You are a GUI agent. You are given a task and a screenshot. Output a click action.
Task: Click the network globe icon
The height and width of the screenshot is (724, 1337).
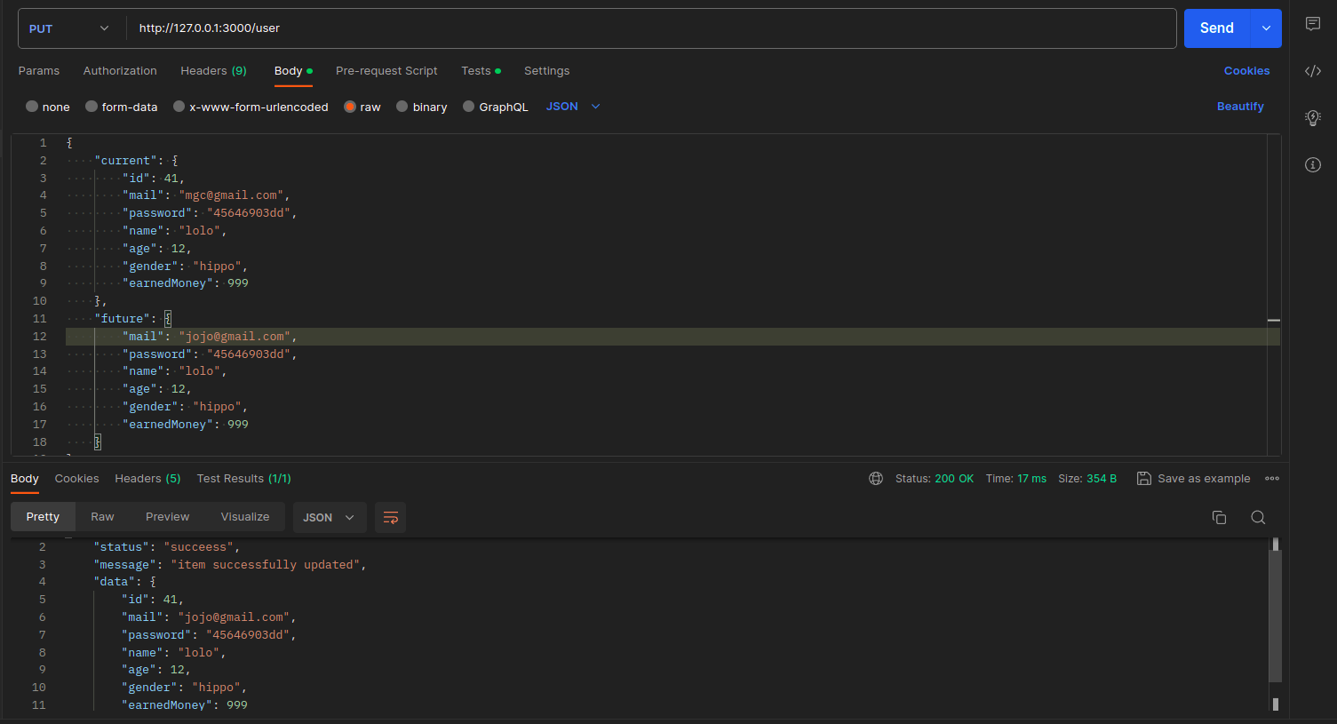point(876,479)
